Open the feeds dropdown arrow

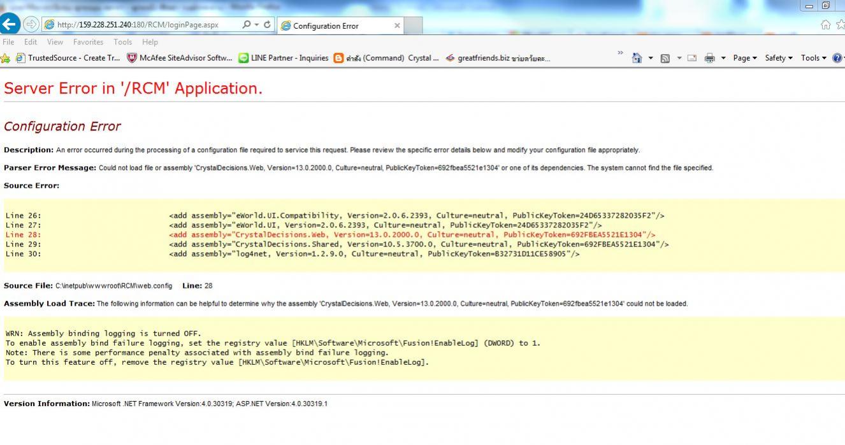679,59
